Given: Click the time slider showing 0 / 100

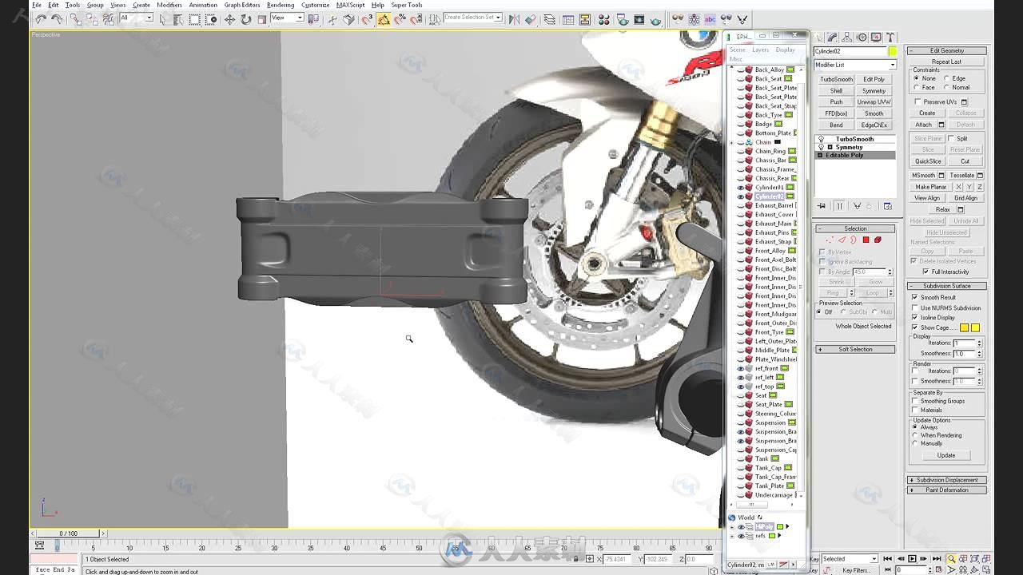Looking at the screenshot, I should click(x=69, y=533).
